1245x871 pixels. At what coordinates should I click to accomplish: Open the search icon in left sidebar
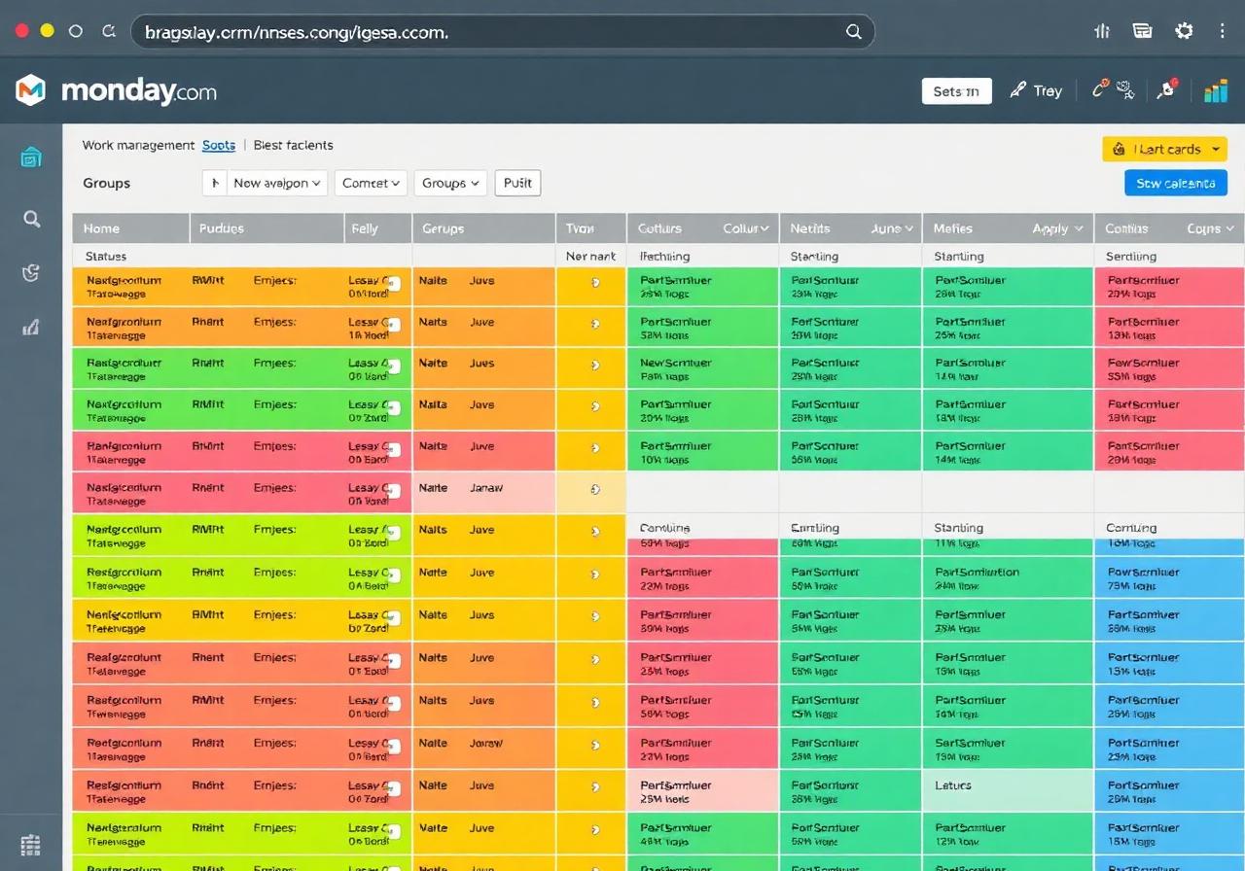point(32,219)
